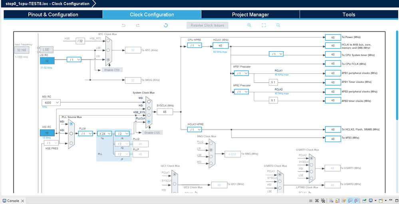Select MSI in PLL Source Mux
The width and height of the screenshot is (399, 204).
pos(71,124)
